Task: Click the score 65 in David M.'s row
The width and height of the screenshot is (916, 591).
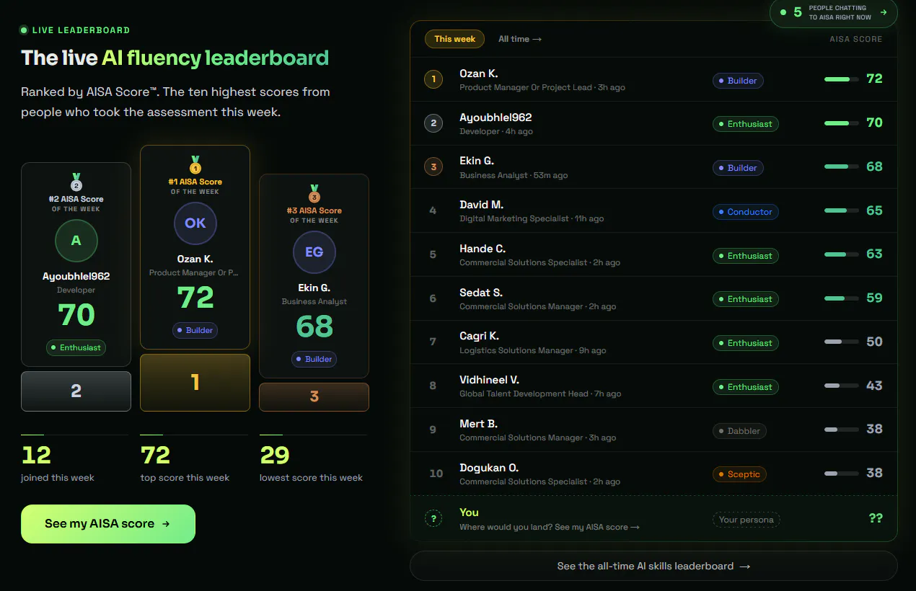Action: point(874,210)
